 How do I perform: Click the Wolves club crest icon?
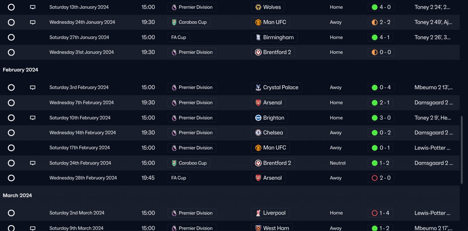[258, 7]
